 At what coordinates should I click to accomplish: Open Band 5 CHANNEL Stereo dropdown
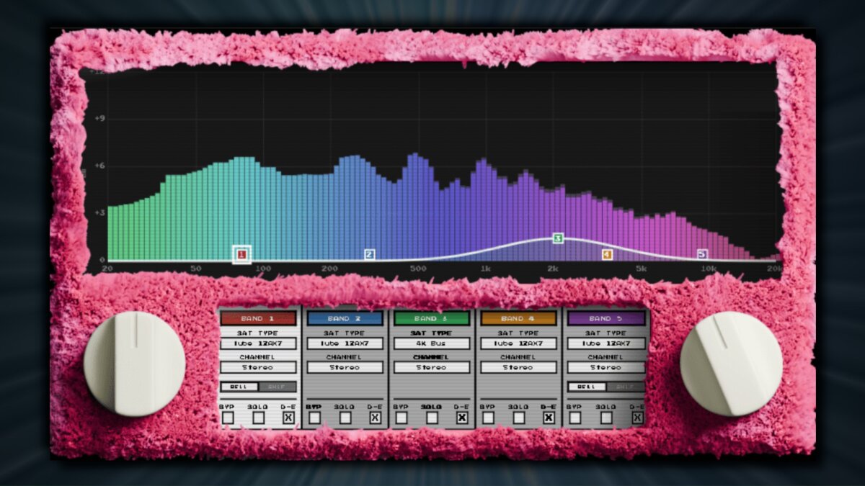606,367
